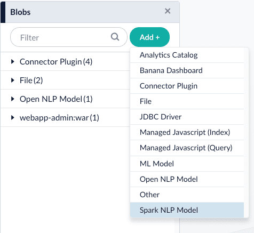Pick Connector Plugin from the Add dropdown
Image resolution: width=254 pixels, height=233 pixels.
click(x=187, y=86)
